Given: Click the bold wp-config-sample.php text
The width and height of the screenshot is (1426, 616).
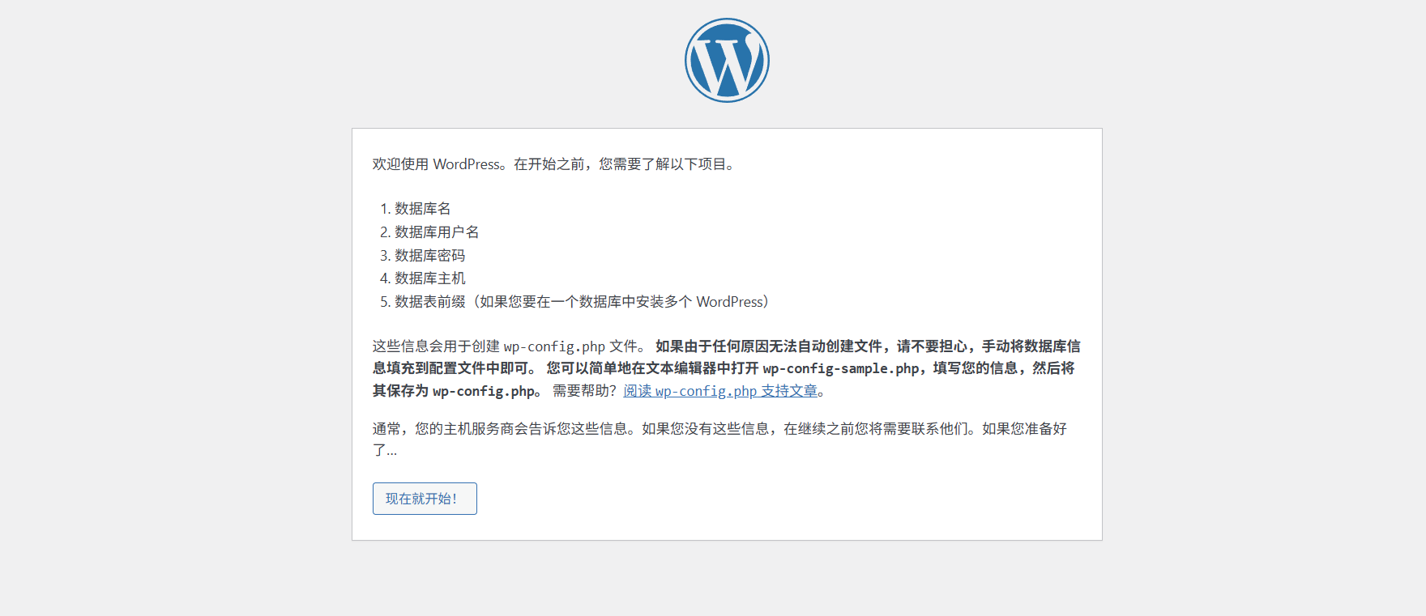Looking at the screenshot, I should point(841,368).
